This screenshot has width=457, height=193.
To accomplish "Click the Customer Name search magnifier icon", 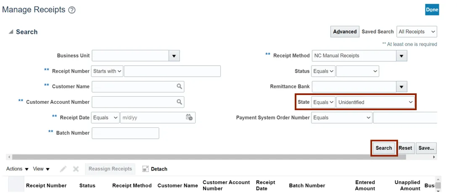I will [180, 86].
